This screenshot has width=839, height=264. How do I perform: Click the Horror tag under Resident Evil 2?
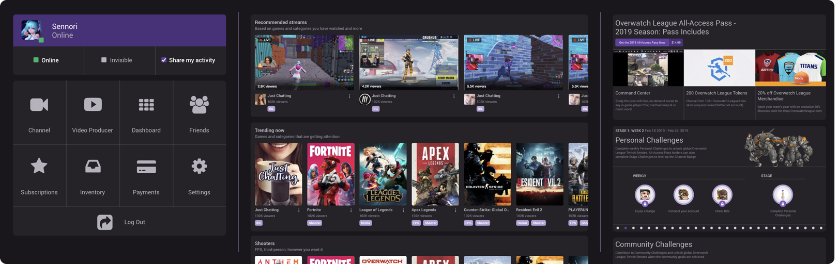522,223
